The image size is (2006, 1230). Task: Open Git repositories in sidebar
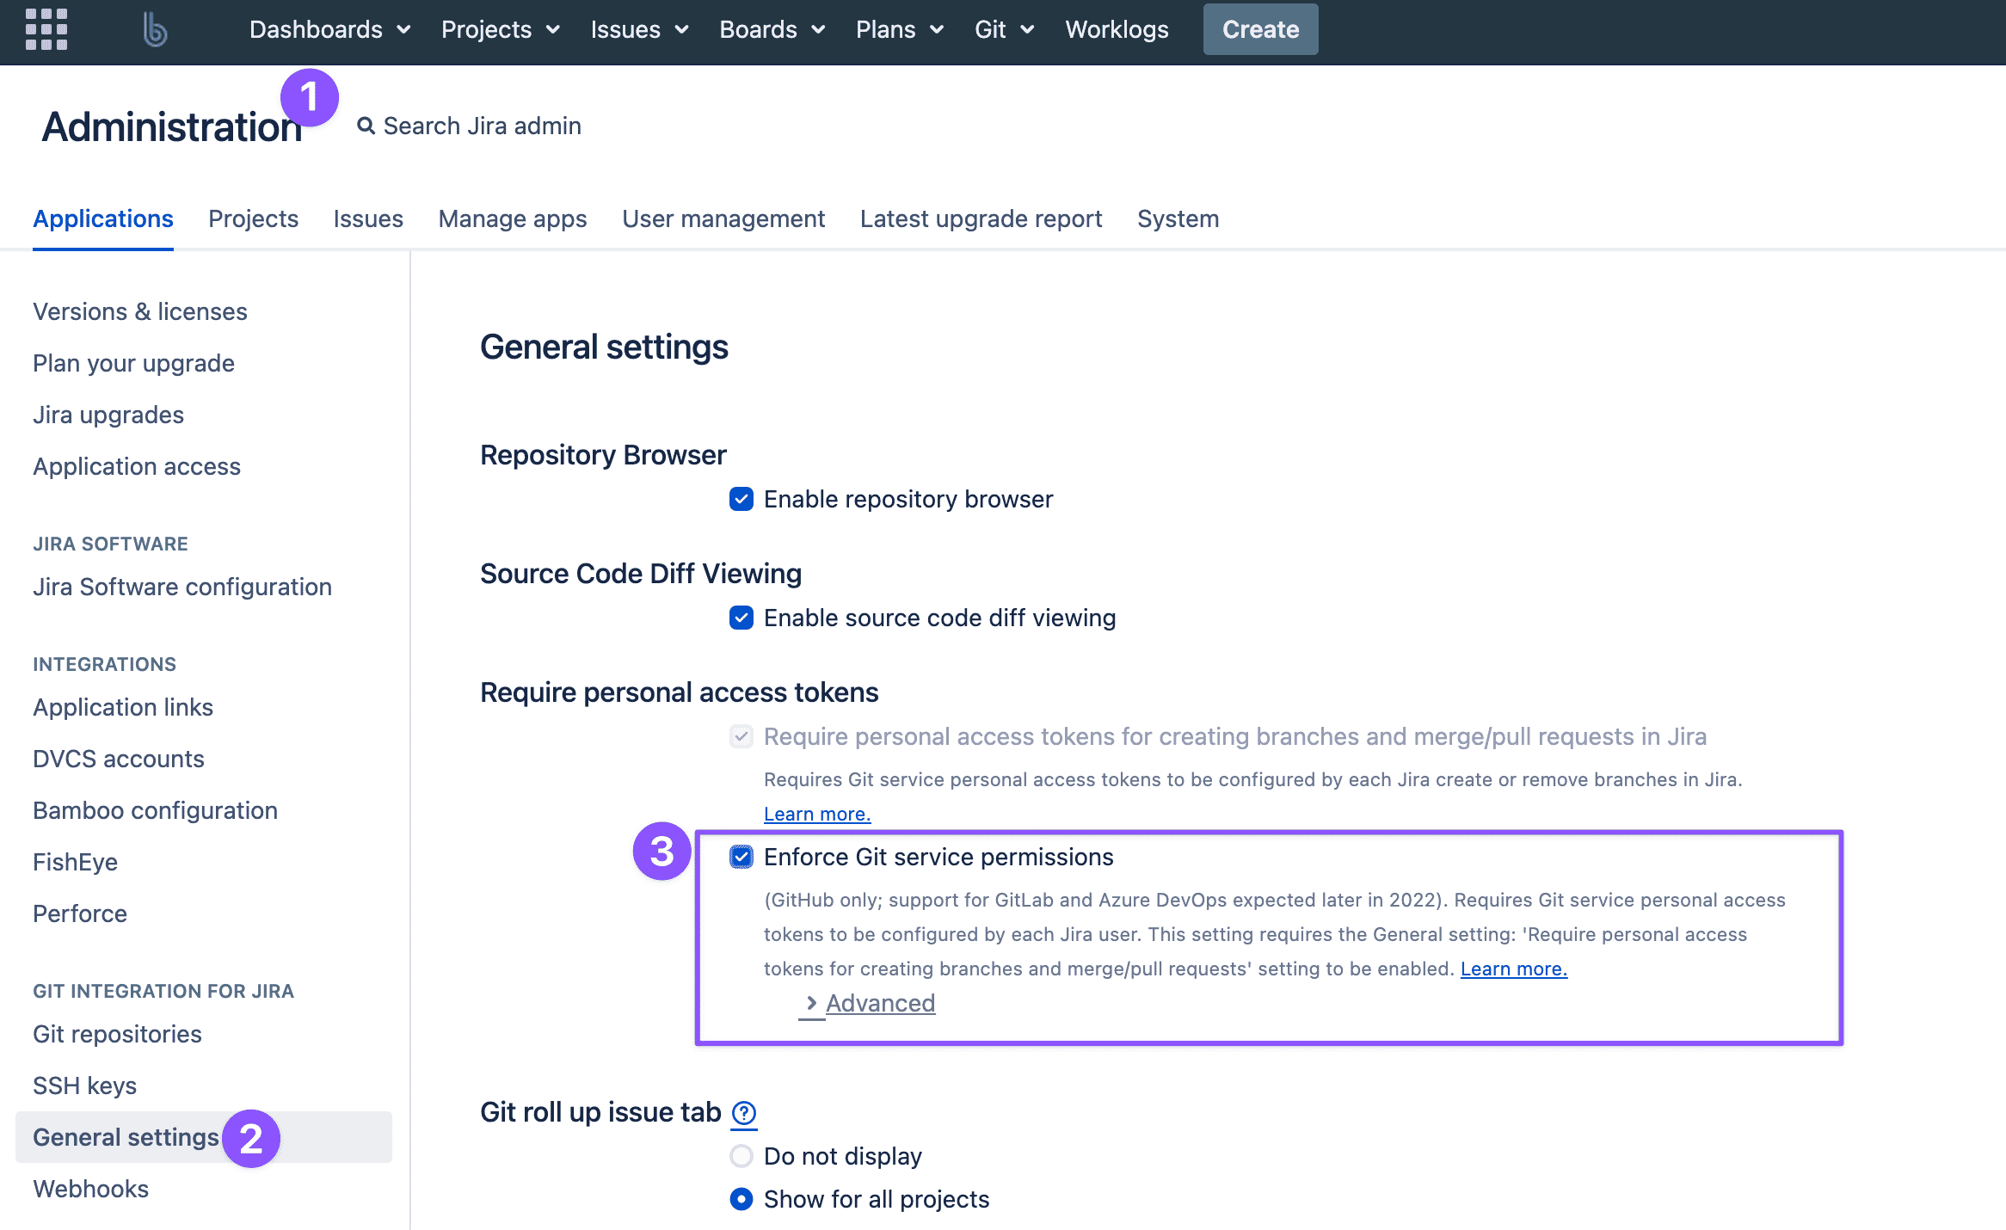117,1034
